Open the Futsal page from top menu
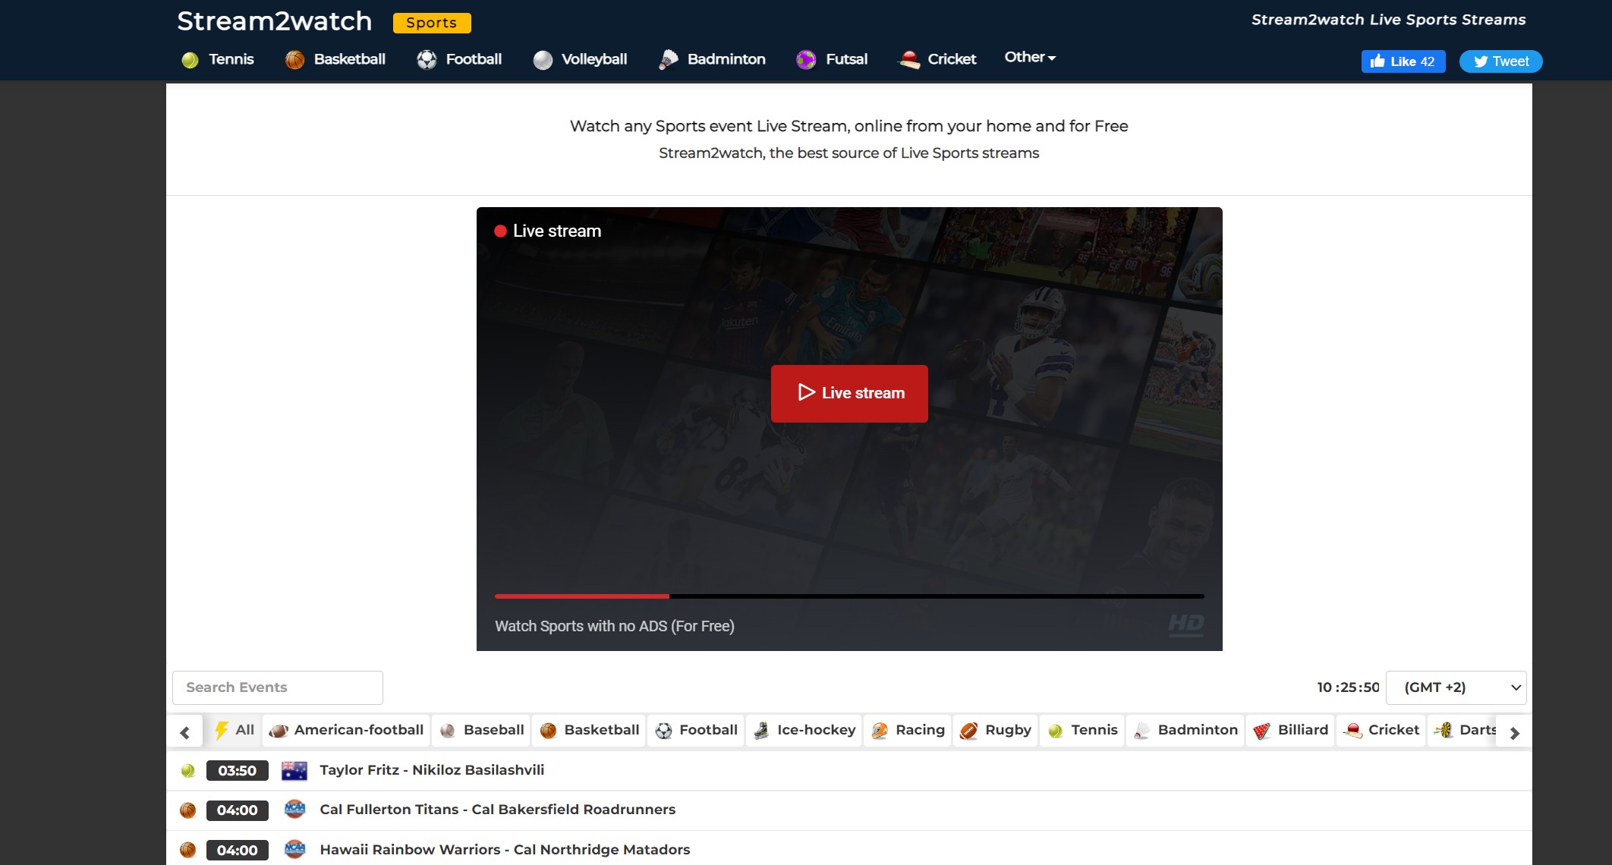Image resolution: width=1612 pixels, height=865 pixels. point(846,59)
